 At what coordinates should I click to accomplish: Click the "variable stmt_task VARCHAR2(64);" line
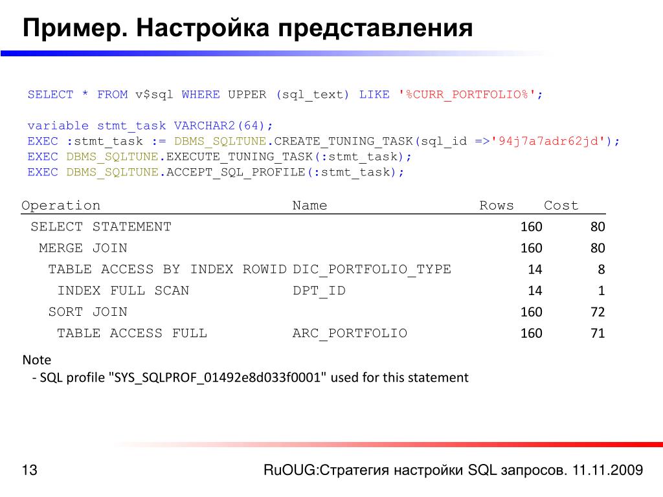coord(150,126)
